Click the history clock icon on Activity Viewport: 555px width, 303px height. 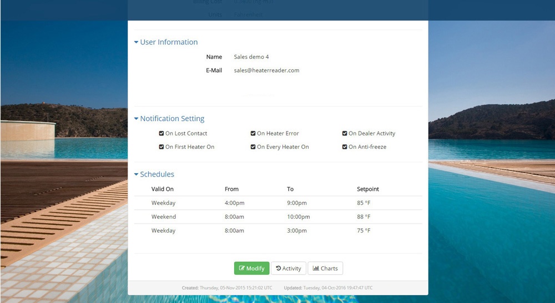point(279,269)
